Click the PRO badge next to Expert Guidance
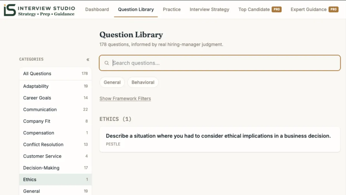The image size is (346, 195). click(x=334, y=9)
